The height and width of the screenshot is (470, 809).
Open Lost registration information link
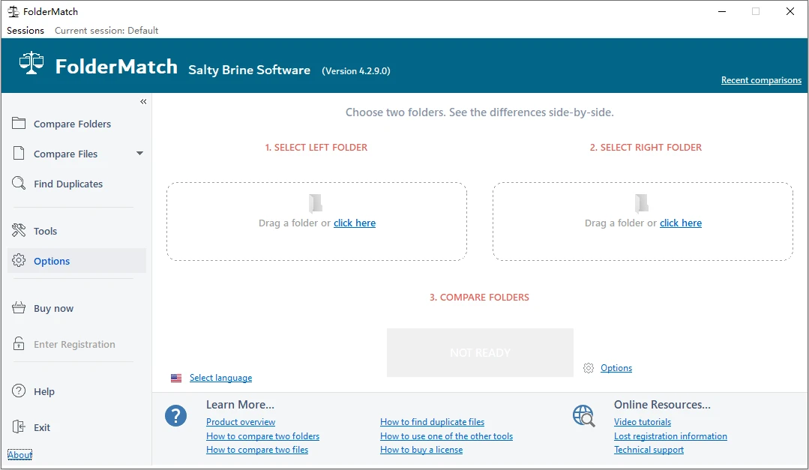(670, 436)
